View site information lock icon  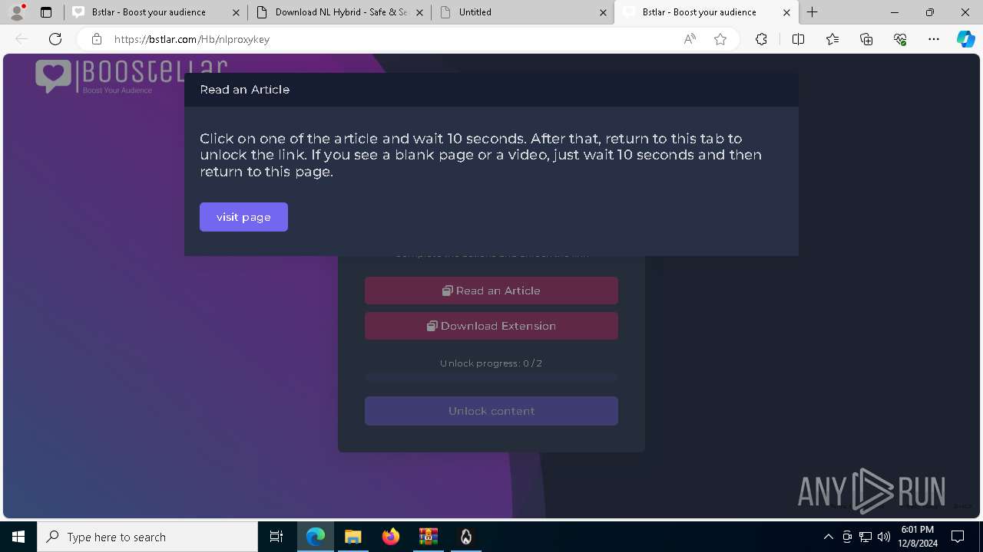coord(96,39)
